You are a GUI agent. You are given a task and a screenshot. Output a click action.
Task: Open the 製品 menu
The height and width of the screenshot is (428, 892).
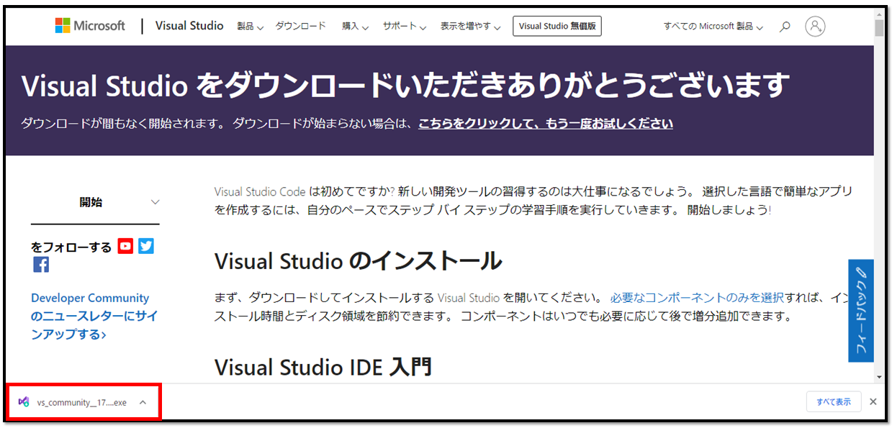pyautogui.click(x=249, y=27)
